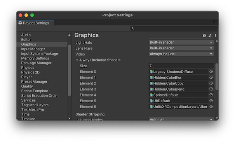Open the Audio settings category
This screenshot has height=142, width=235.
click(x=26, y=35)
